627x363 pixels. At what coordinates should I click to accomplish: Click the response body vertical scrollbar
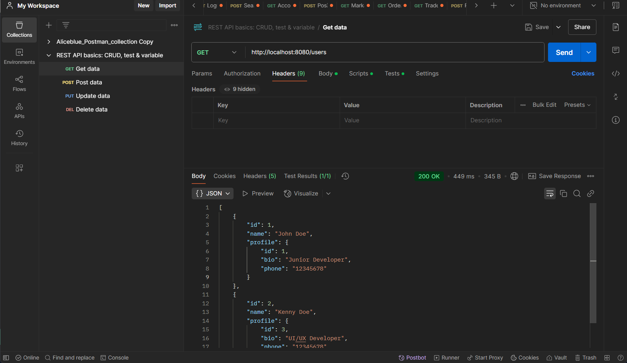(x=593, y=263)
